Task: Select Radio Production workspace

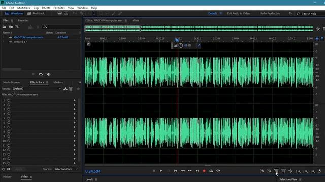Action: click(270, 13)
